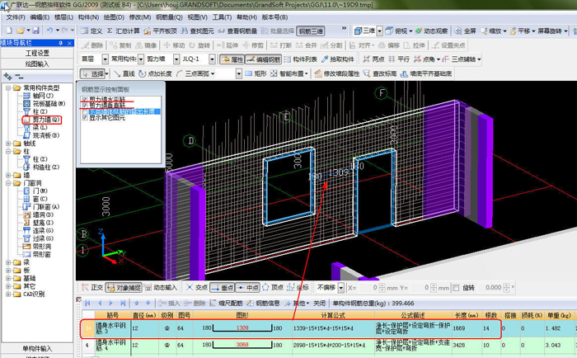Click 单构件输入 navigation button
This screenshot has width=577, height=358.
37,348
